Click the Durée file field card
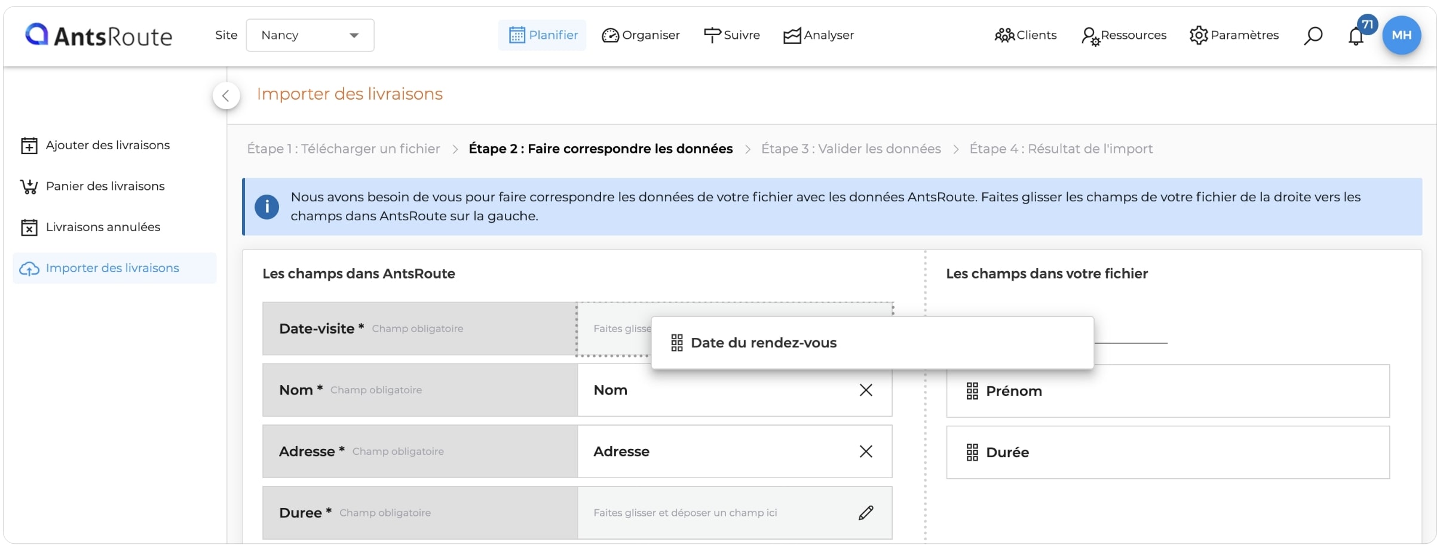Image resolution: width=1440 pixels, height=548 pixels. tap(1168, 452)
